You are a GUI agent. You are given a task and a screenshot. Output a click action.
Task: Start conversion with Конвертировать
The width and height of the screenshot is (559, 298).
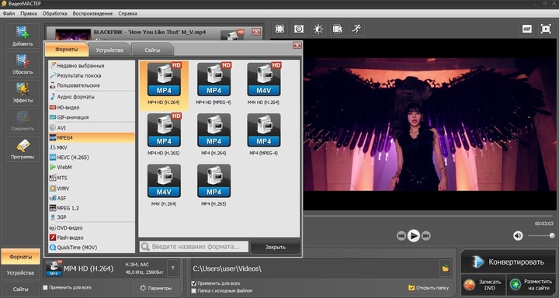click(508, 262)
